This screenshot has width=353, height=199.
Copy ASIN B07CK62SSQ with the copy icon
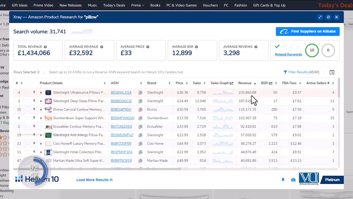pos(140,127)
